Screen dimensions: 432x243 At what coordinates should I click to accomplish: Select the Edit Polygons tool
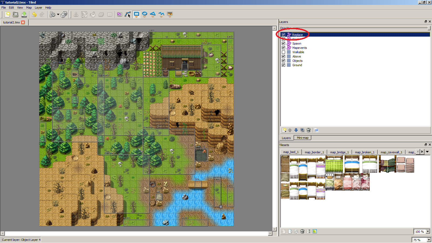pyautogui.click(x=128, y=14)
